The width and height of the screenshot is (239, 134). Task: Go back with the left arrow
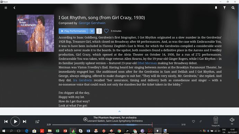point(14,8)
